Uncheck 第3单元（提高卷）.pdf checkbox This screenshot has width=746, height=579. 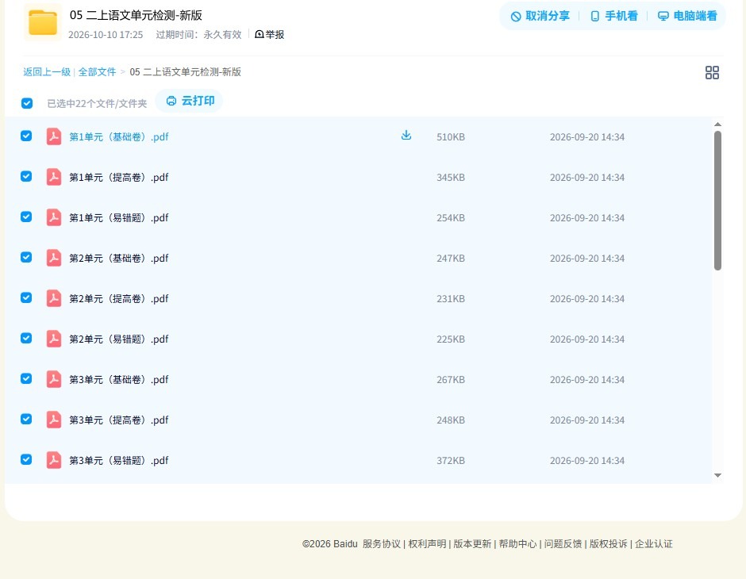click(x=26, y=419)
